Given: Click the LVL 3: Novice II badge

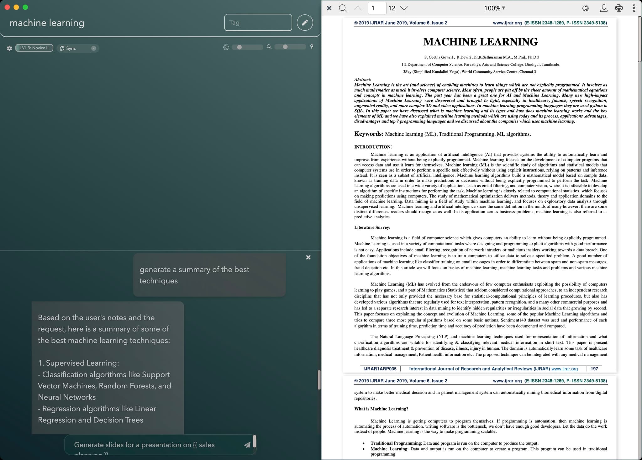Looking at the screenshot, I should (x=34, y=48).
